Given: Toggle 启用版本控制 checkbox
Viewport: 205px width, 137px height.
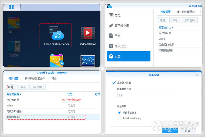Looking at the screenshot, I should [114, 83].
